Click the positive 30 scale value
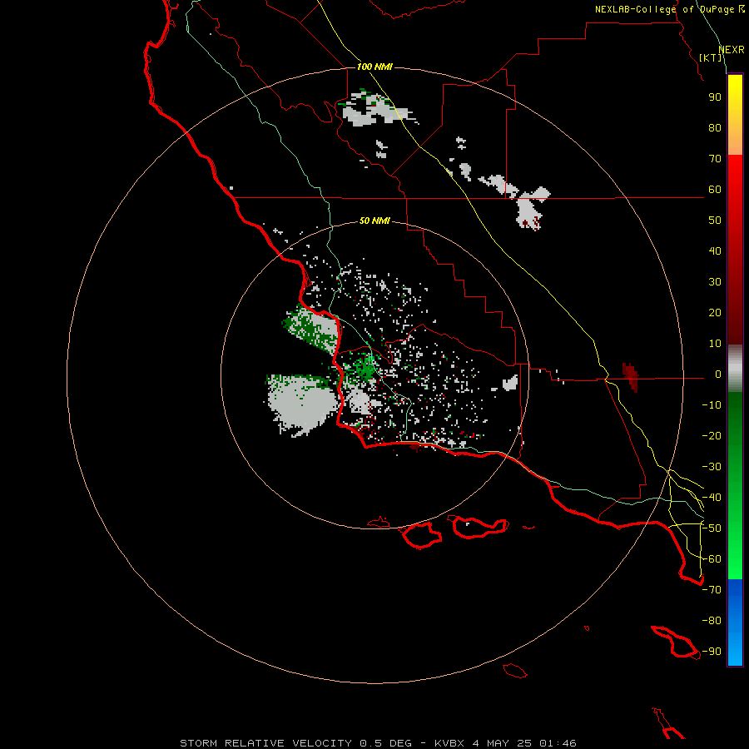This screenshot has width=749, height=749. pos(715,282)
